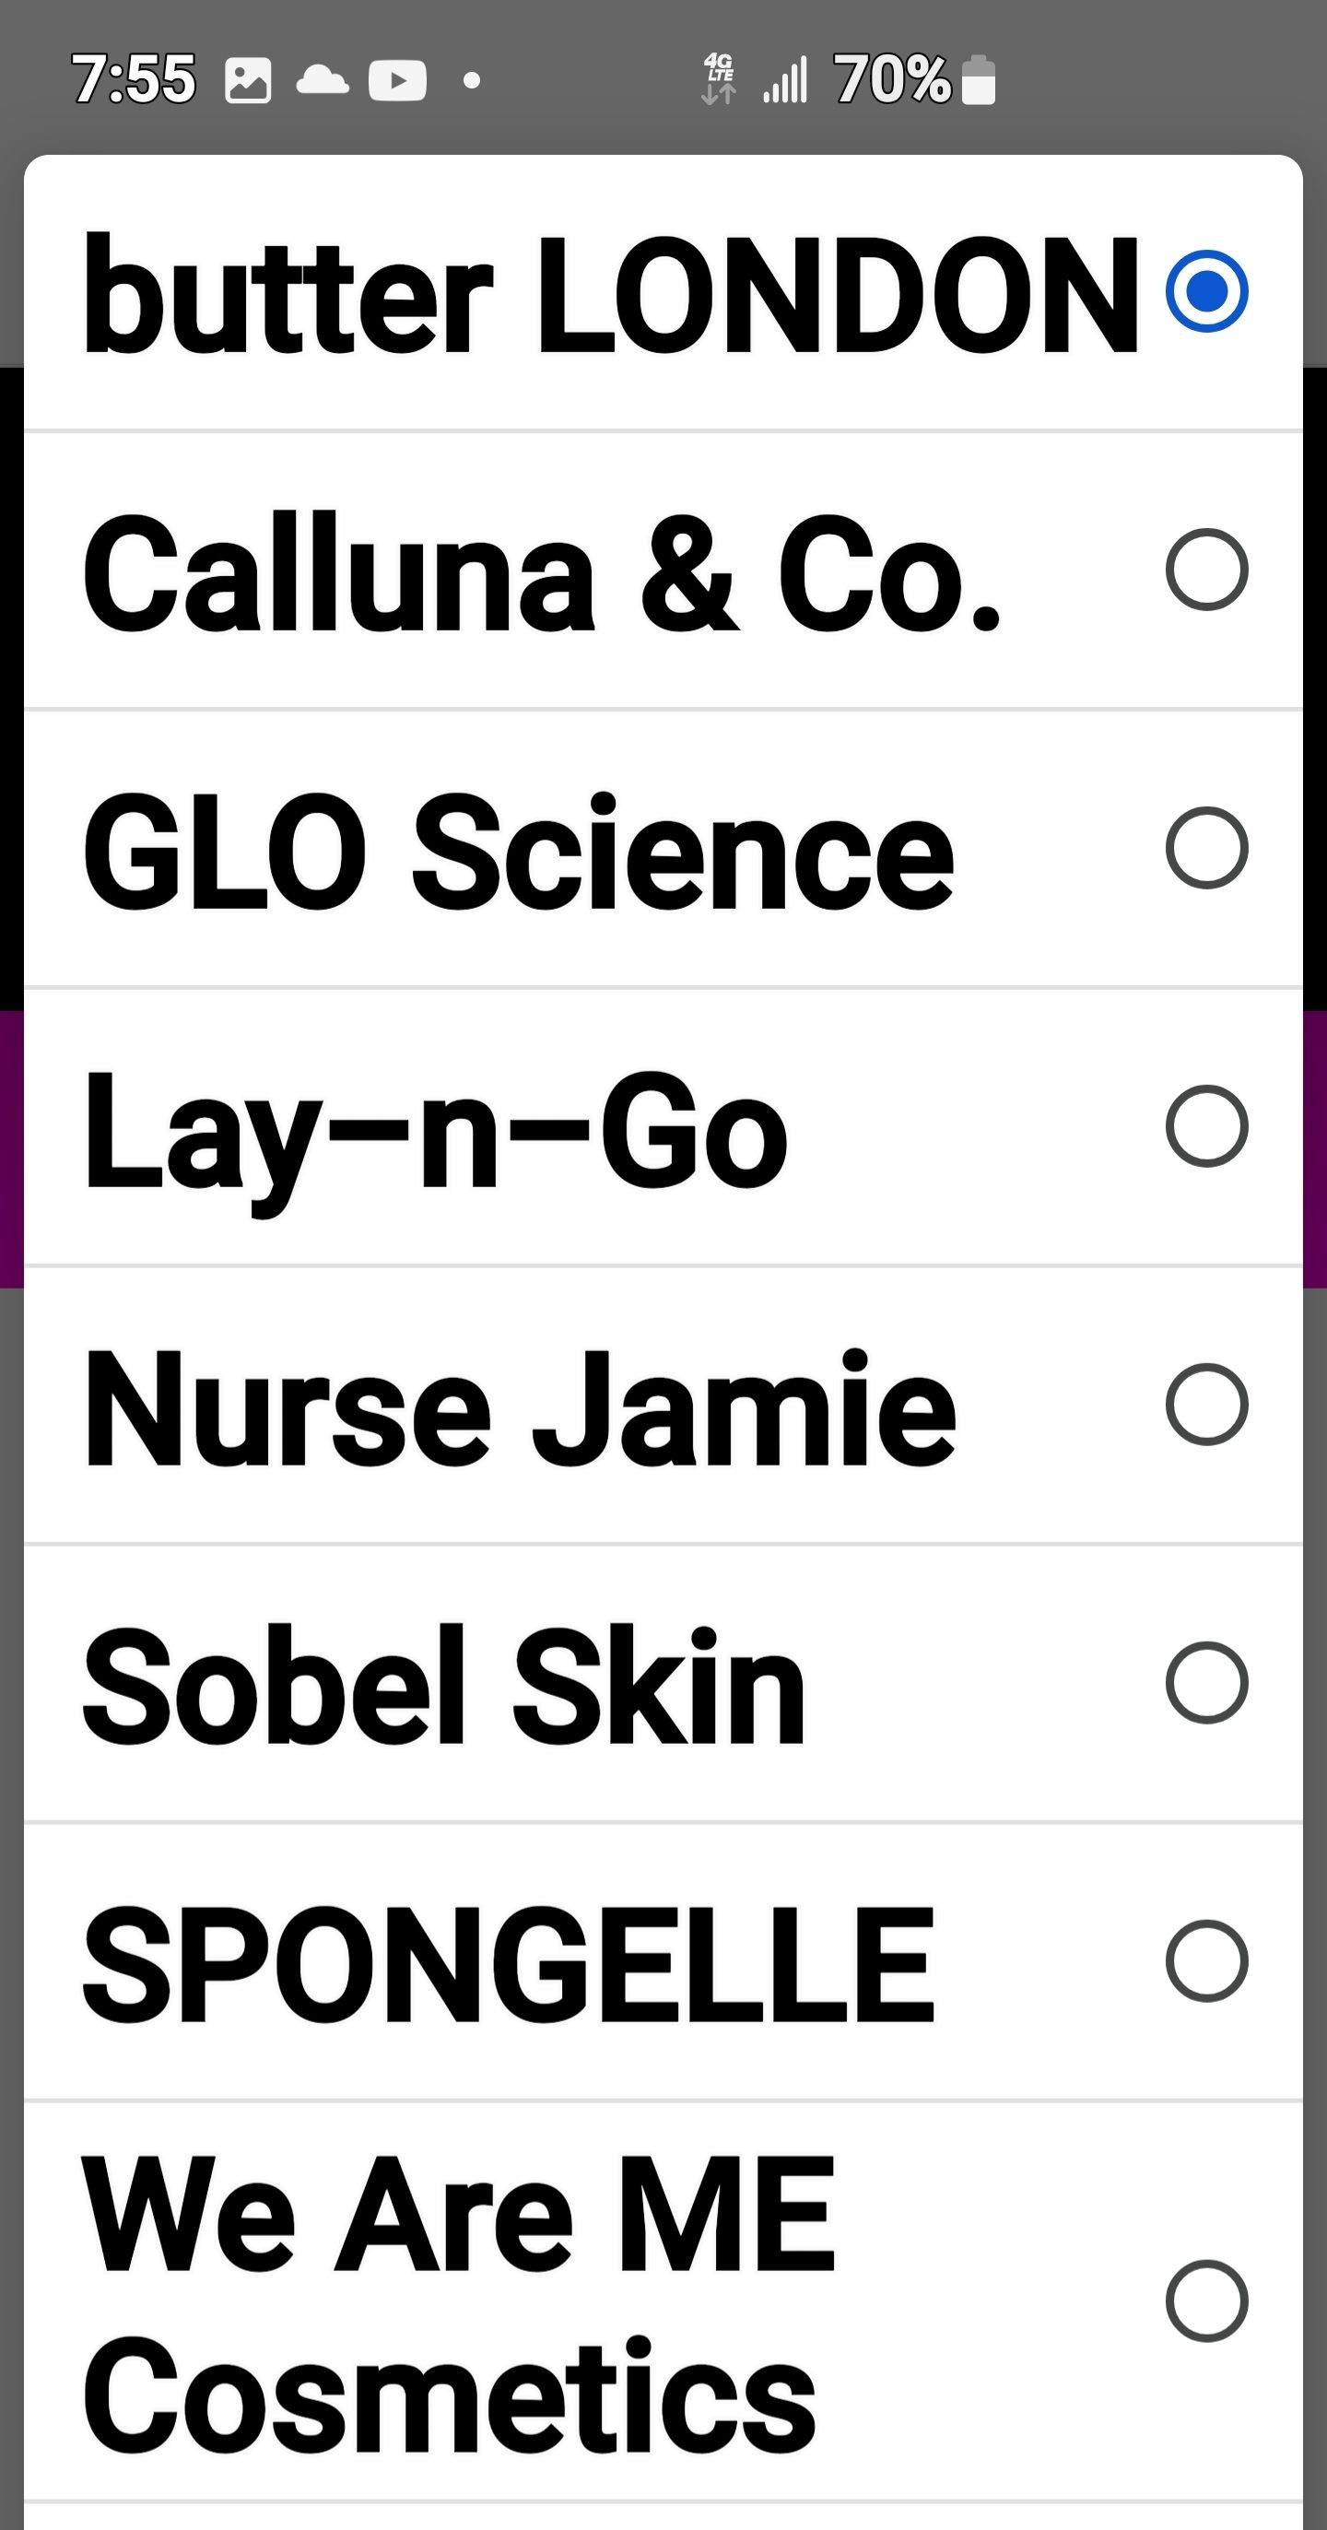Tap the YouTube notification icon
Image resolution: width=1327 pixels, height=2530 pixels.
click(x=397, y=80)
